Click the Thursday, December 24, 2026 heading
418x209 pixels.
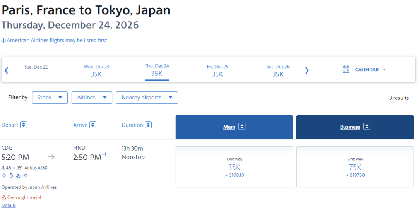coord(70,25)
